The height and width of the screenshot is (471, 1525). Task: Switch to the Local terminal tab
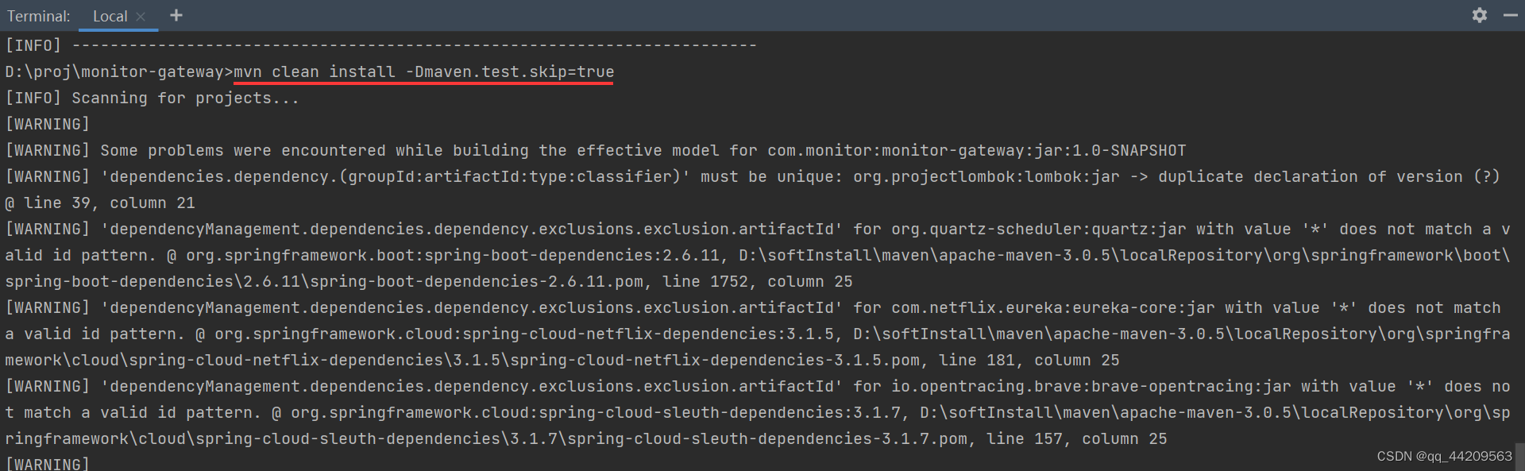[x=110, y=15]
